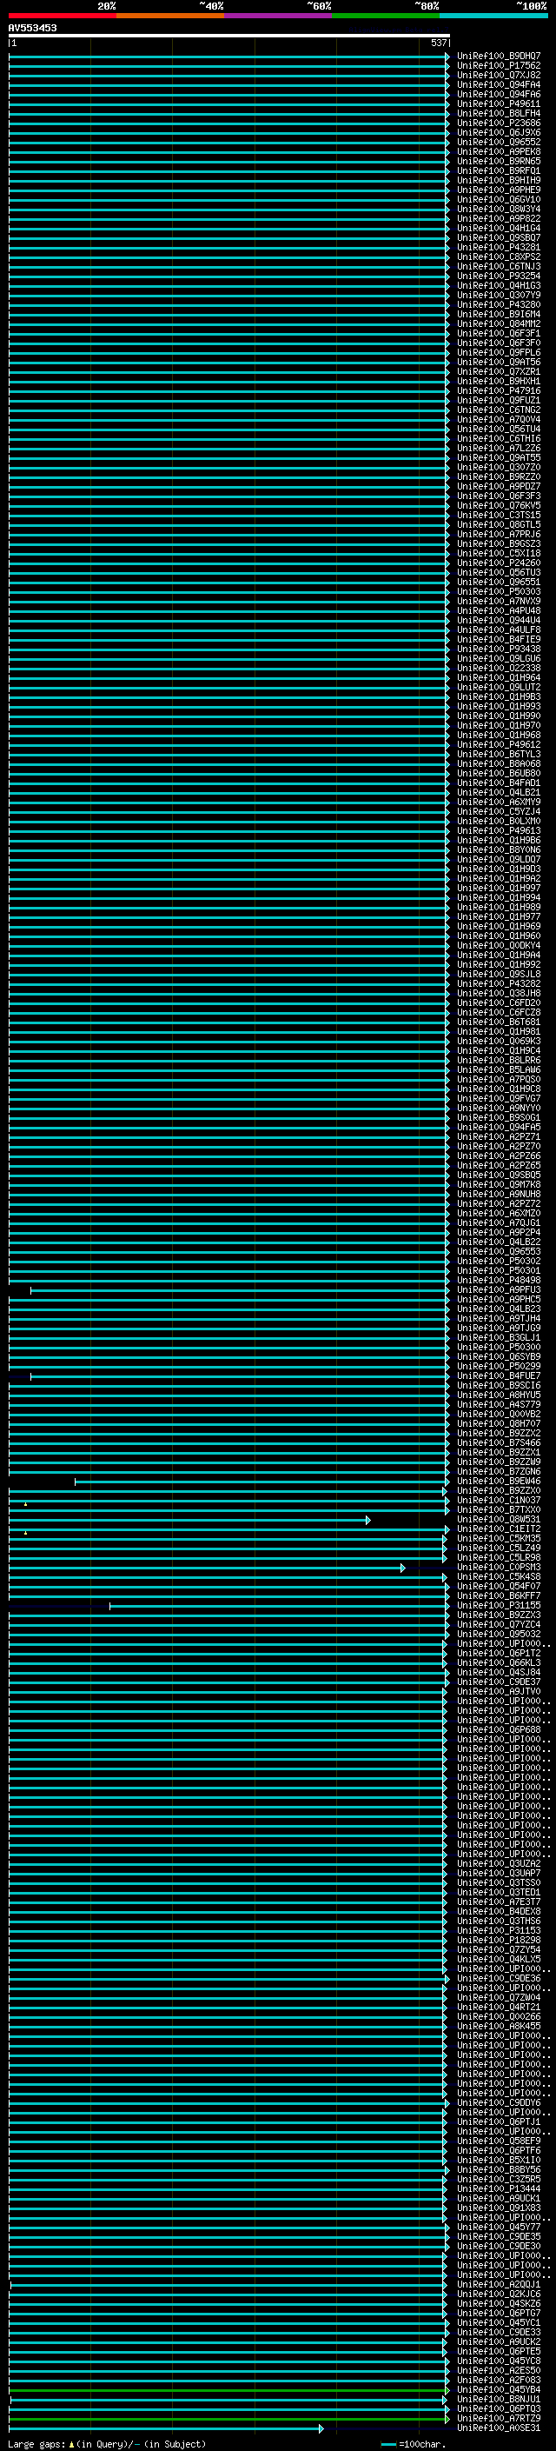Select the UniRef100_P93254 label
Viewport: 556px width, 2451px height.
pyautogui.click(x=499, y=276)
